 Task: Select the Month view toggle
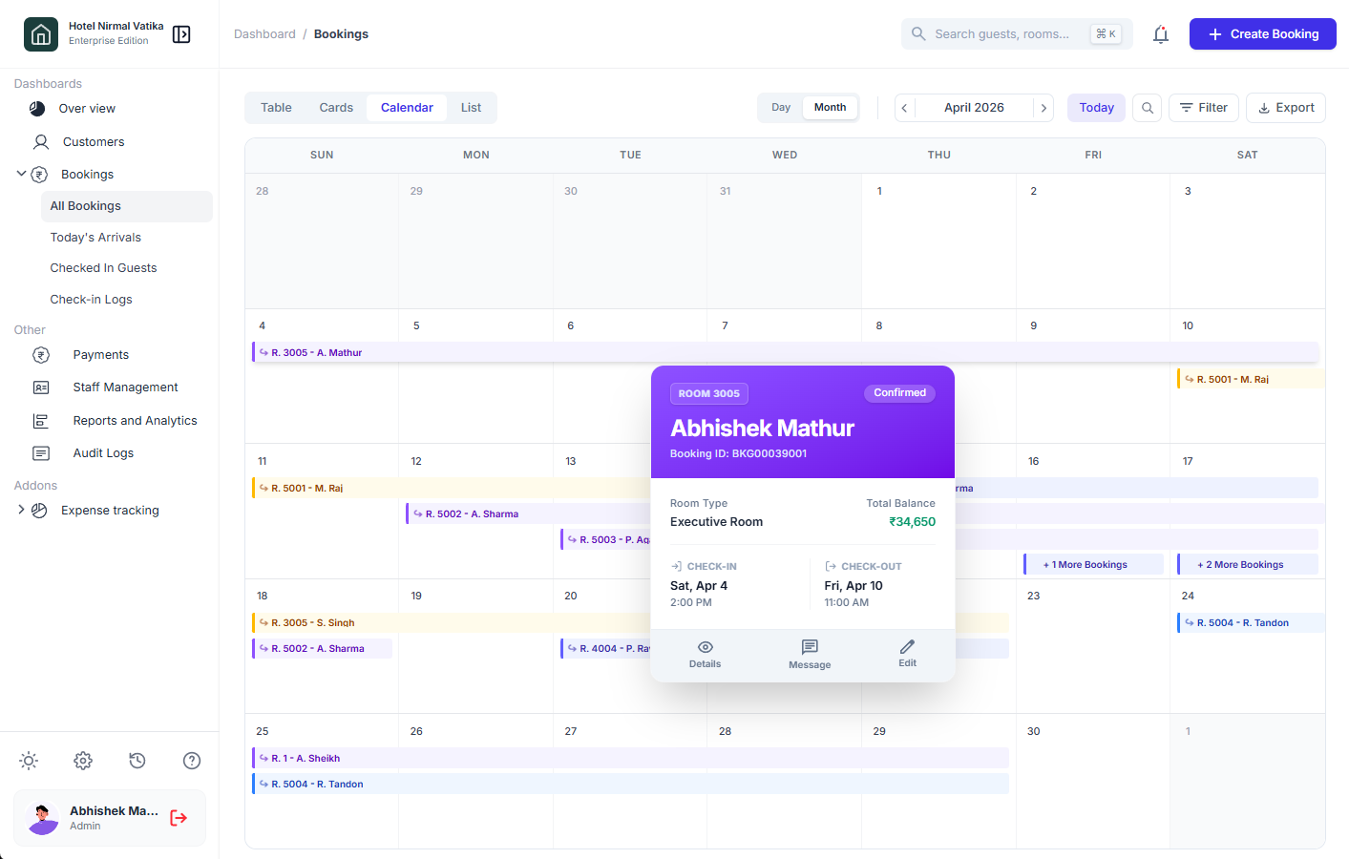pyautogui.click(x=830, y=108)
